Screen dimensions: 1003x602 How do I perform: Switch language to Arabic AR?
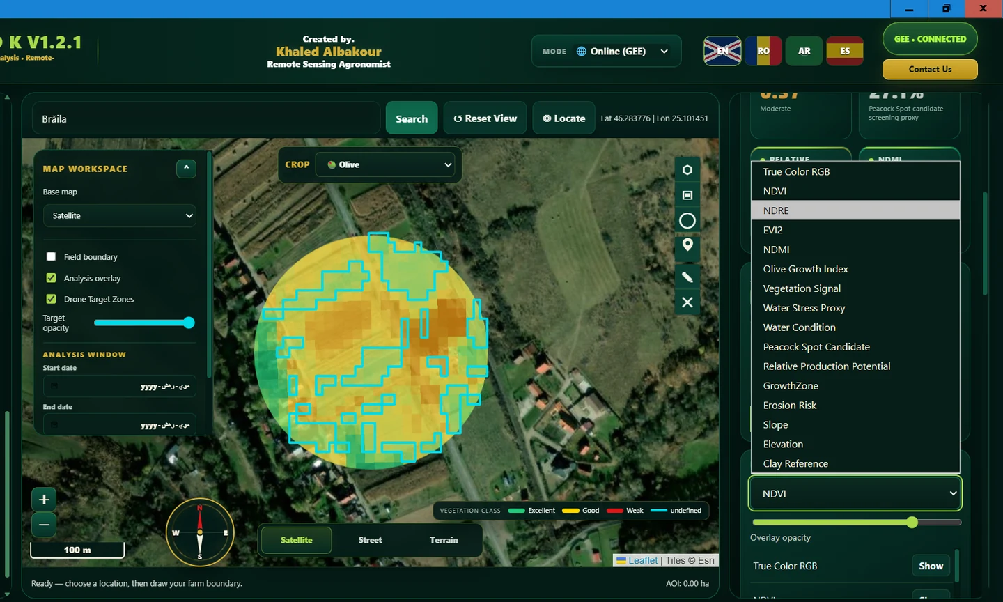[804, 51]
